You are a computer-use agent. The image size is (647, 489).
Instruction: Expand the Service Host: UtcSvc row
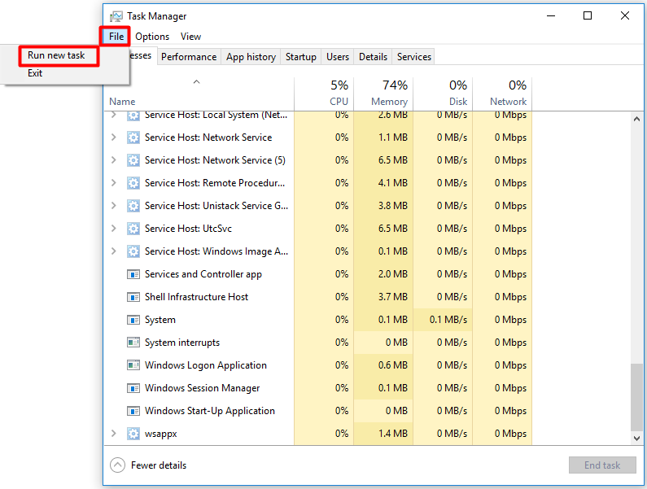[x=113, y=228]
